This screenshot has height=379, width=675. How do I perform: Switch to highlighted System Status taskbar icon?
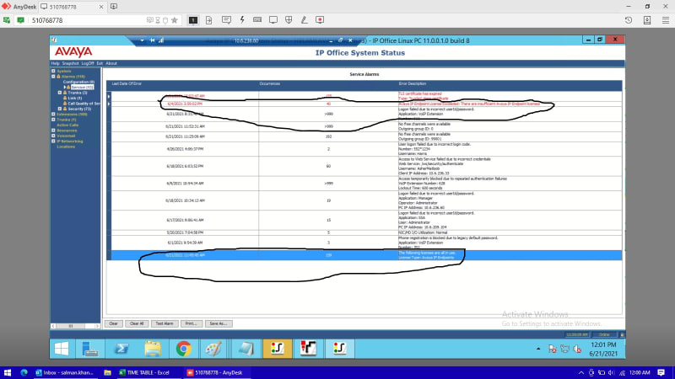pos(277,349)
